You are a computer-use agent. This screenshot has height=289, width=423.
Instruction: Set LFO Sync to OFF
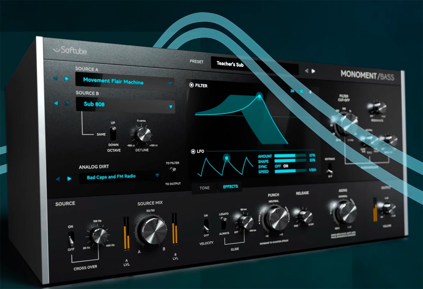point(278,166)
